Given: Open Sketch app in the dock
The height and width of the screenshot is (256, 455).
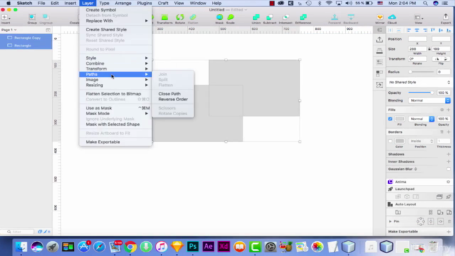Looking at the screenshot, I should point(177,247).
